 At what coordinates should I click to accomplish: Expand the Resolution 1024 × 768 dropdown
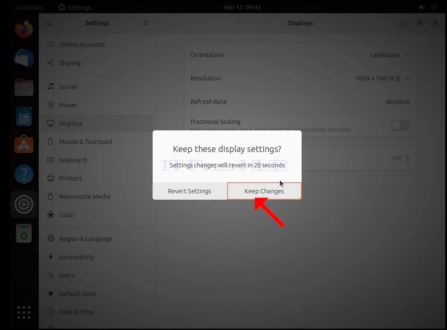click(x=383, y=78)
